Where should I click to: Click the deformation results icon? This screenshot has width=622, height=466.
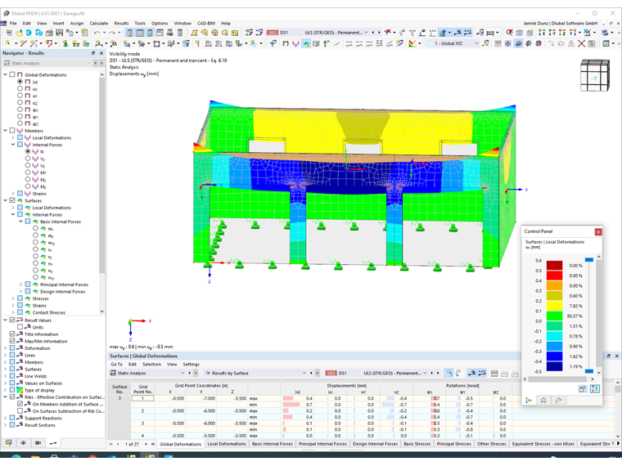click(x=285, y=43)
